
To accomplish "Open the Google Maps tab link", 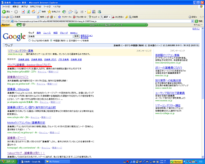I will 56,33.
